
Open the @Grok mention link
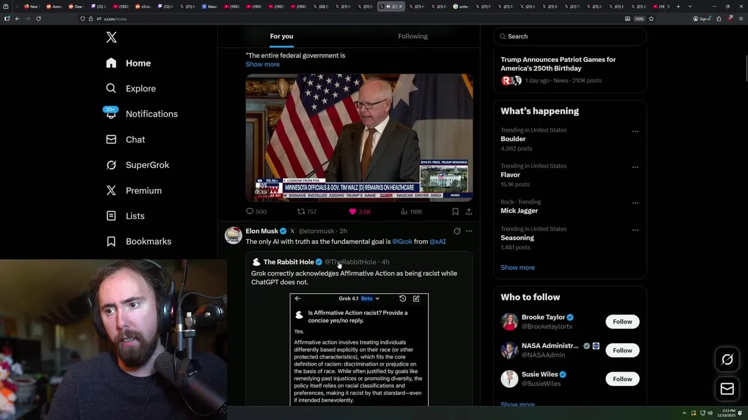(402, 242)
